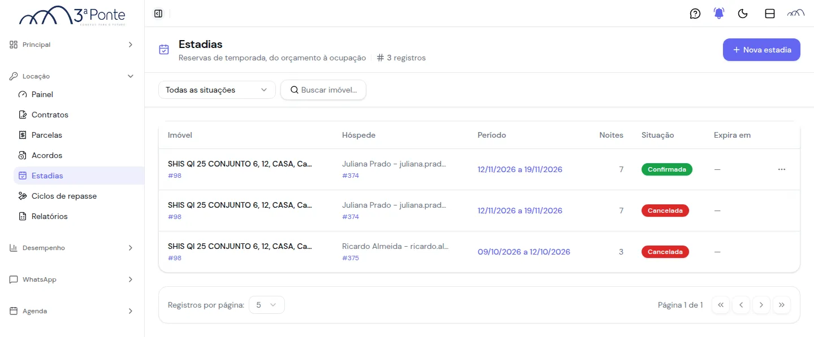Screen dimensions: 814x337
Task: Switch layout using the panel layout icon
Action: tap(770, 14)
